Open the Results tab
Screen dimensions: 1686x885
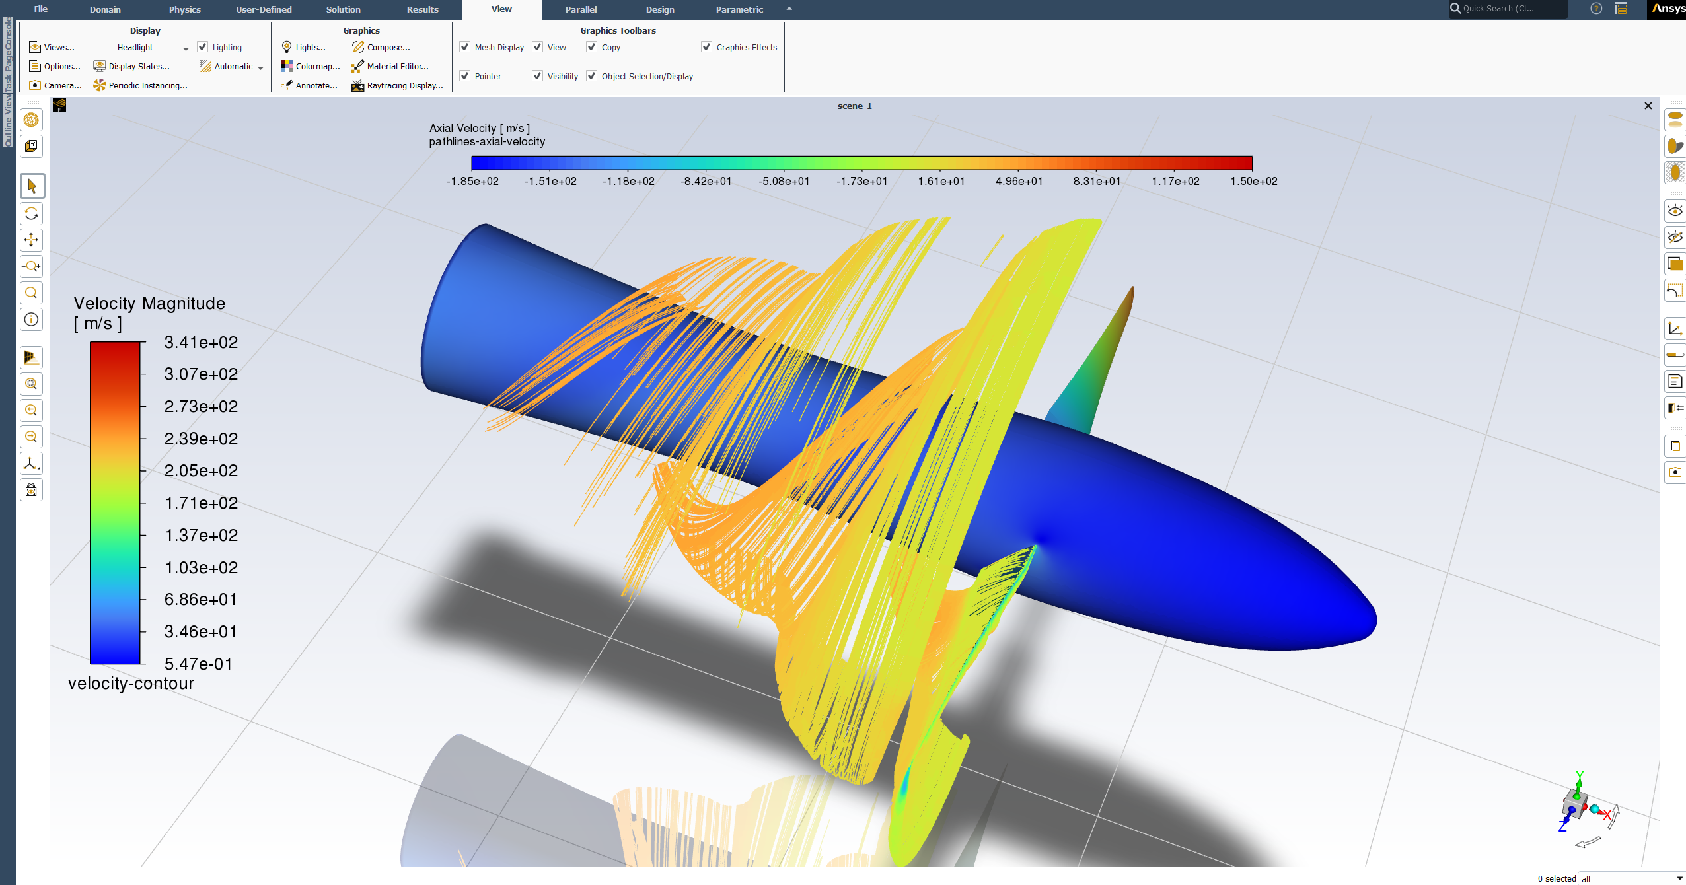click(423, 9)
